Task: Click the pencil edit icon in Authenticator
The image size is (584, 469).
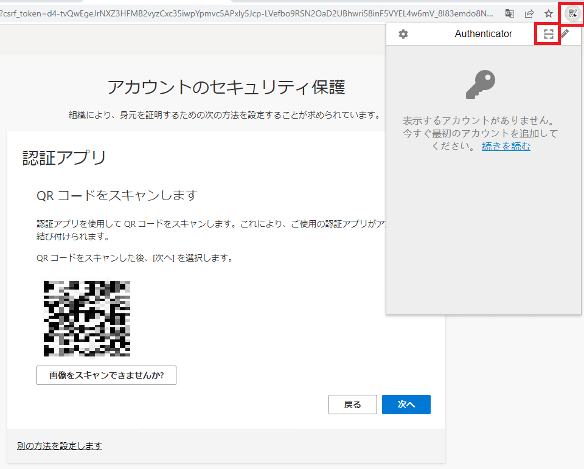Action: tap(565, 34)
